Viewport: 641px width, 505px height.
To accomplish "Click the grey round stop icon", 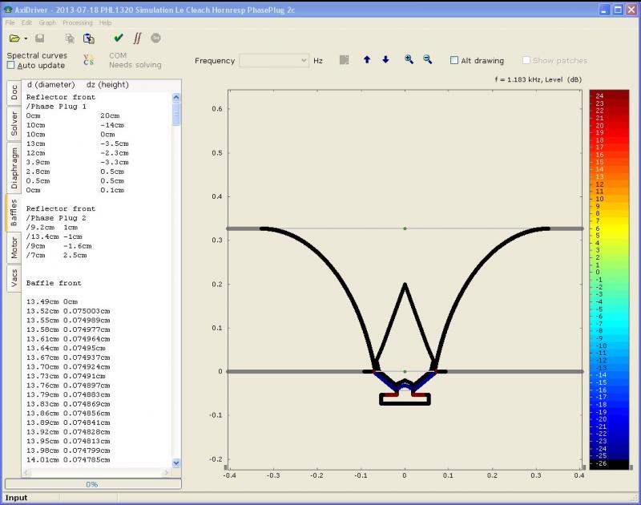I will [x=155, y=38].
